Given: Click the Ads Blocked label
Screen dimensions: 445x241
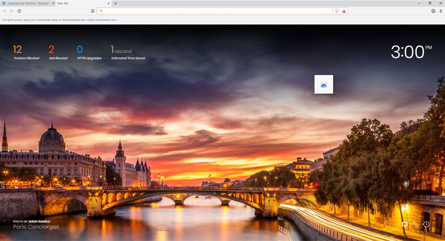Looking at the screenshot, I should point(58,58).
